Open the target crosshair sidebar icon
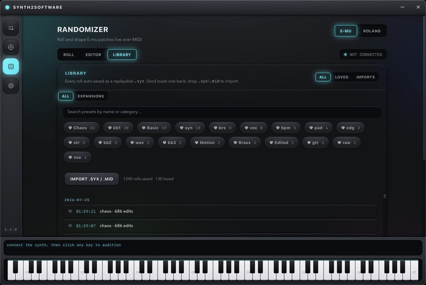The width and height of the screenshot is (426, 285). pyautogui.click(x=11, y=47)
